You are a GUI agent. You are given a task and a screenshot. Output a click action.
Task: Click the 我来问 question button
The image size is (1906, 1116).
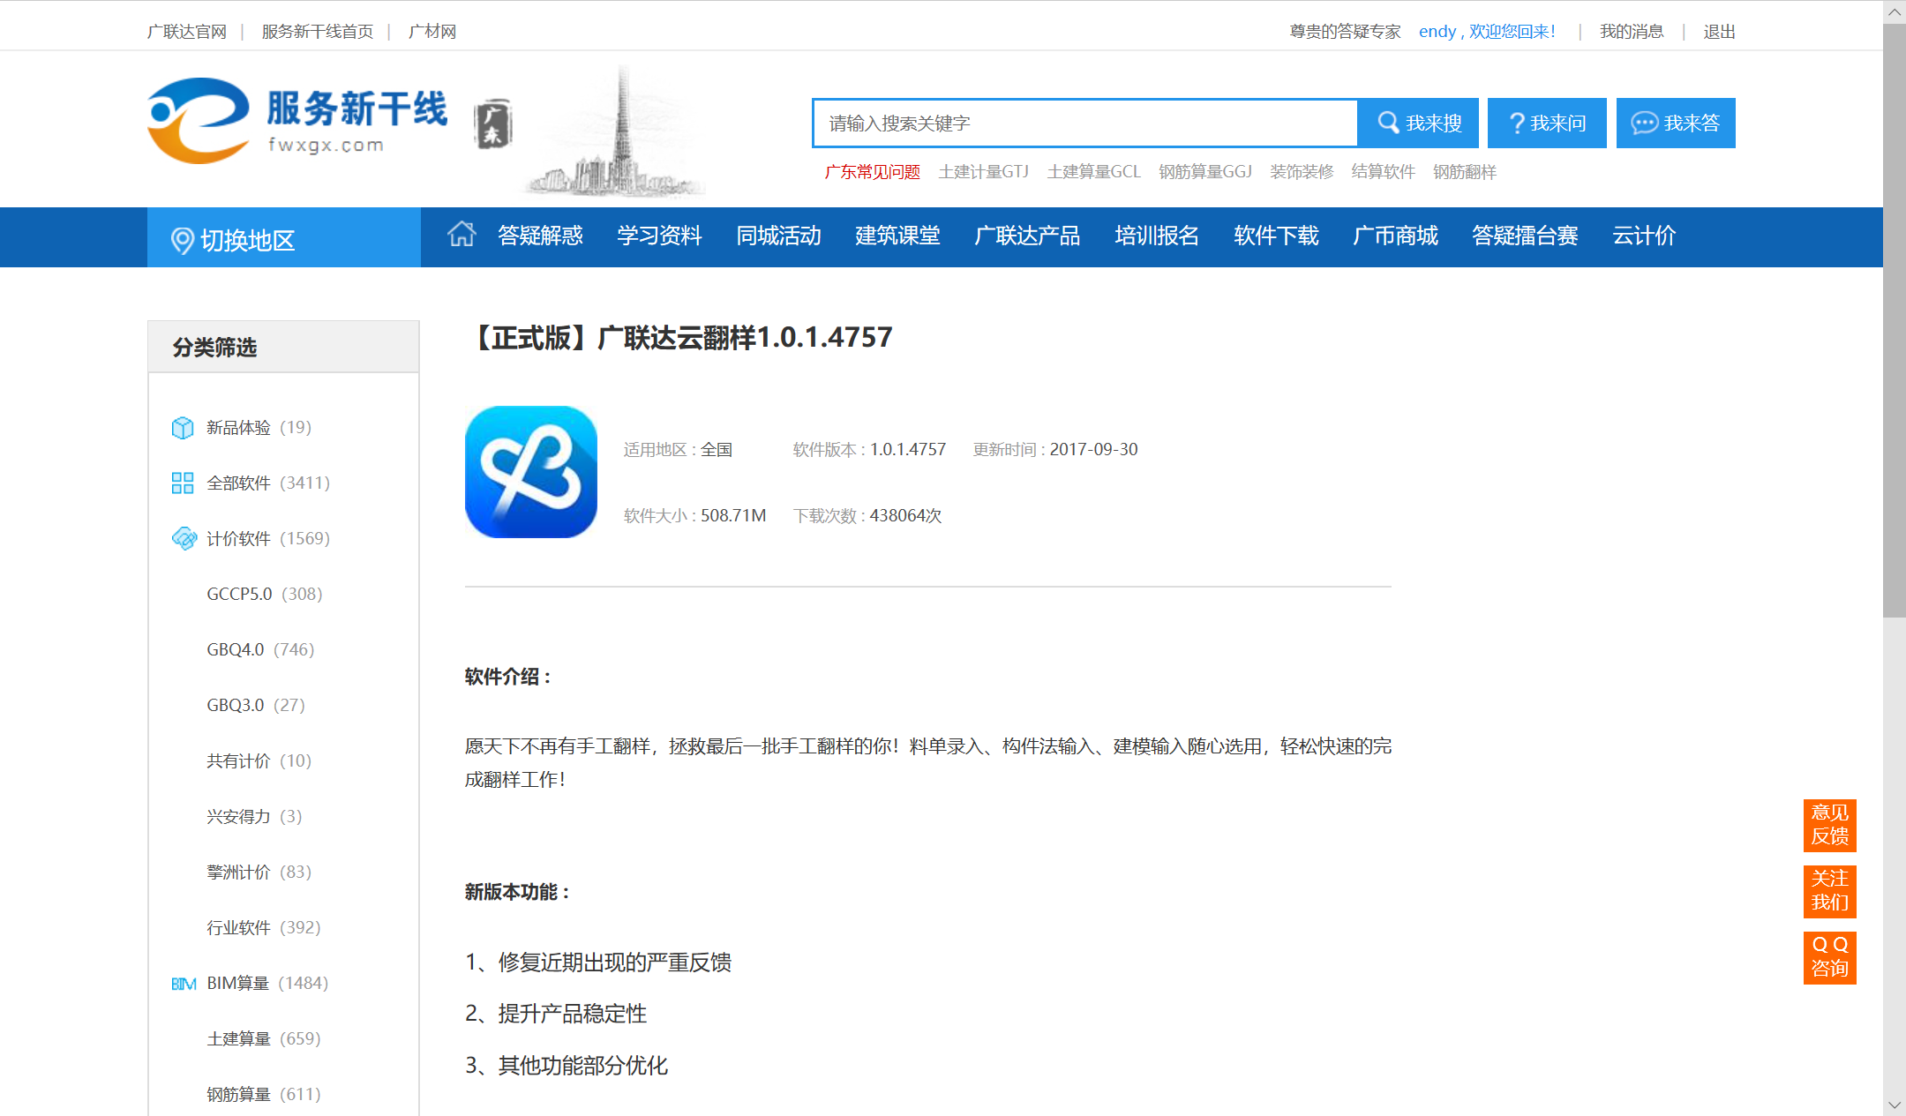pyautogui.click(x=1547, y=123)
